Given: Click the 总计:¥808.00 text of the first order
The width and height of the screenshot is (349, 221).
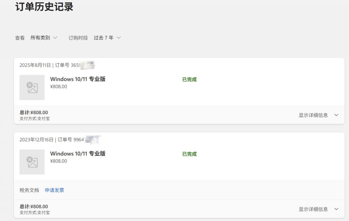Looking at the screenshot, I should [x=33, y=112].
